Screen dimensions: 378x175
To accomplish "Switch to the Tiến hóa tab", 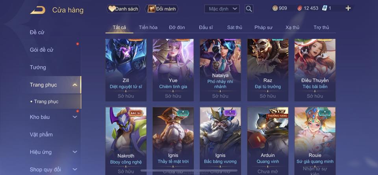I will pyautogui.click(x=148, y=28).
